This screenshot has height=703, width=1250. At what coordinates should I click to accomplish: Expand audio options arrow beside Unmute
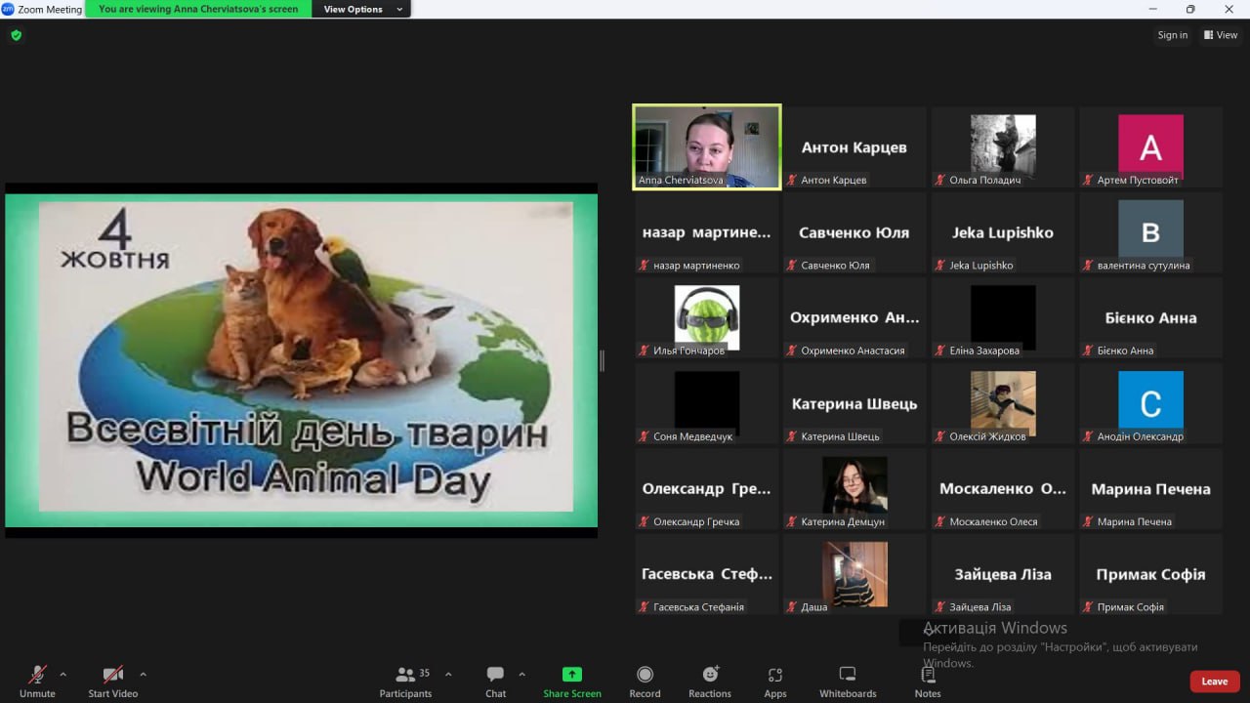[63, 674]
